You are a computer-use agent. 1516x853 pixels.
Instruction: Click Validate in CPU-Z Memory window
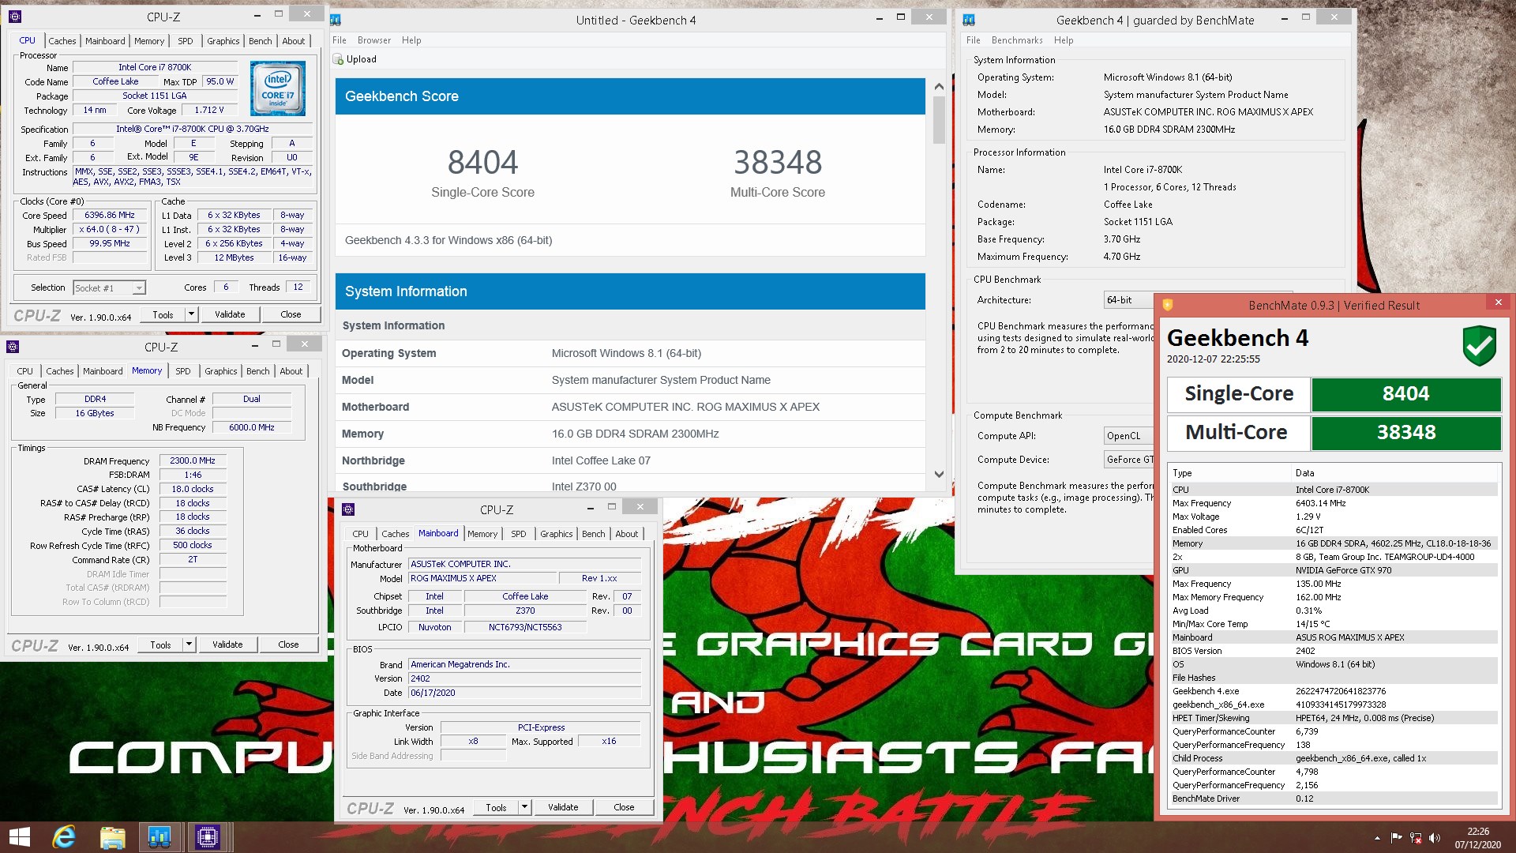click(227, 644)
